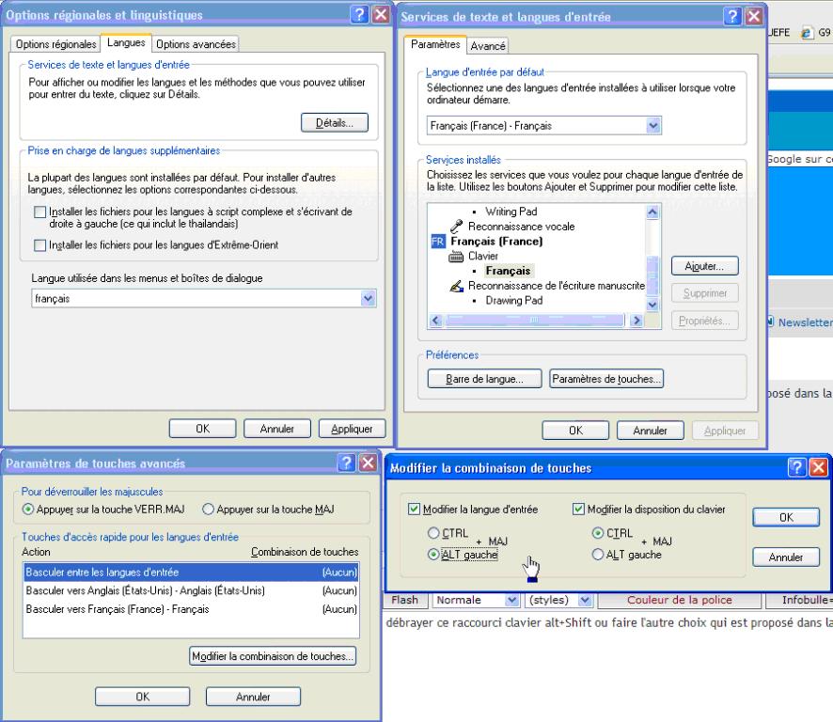Click the Barre de langue... button
This screenshot has width=833, height=722.
pyautogui.click(x=485, y=379)
